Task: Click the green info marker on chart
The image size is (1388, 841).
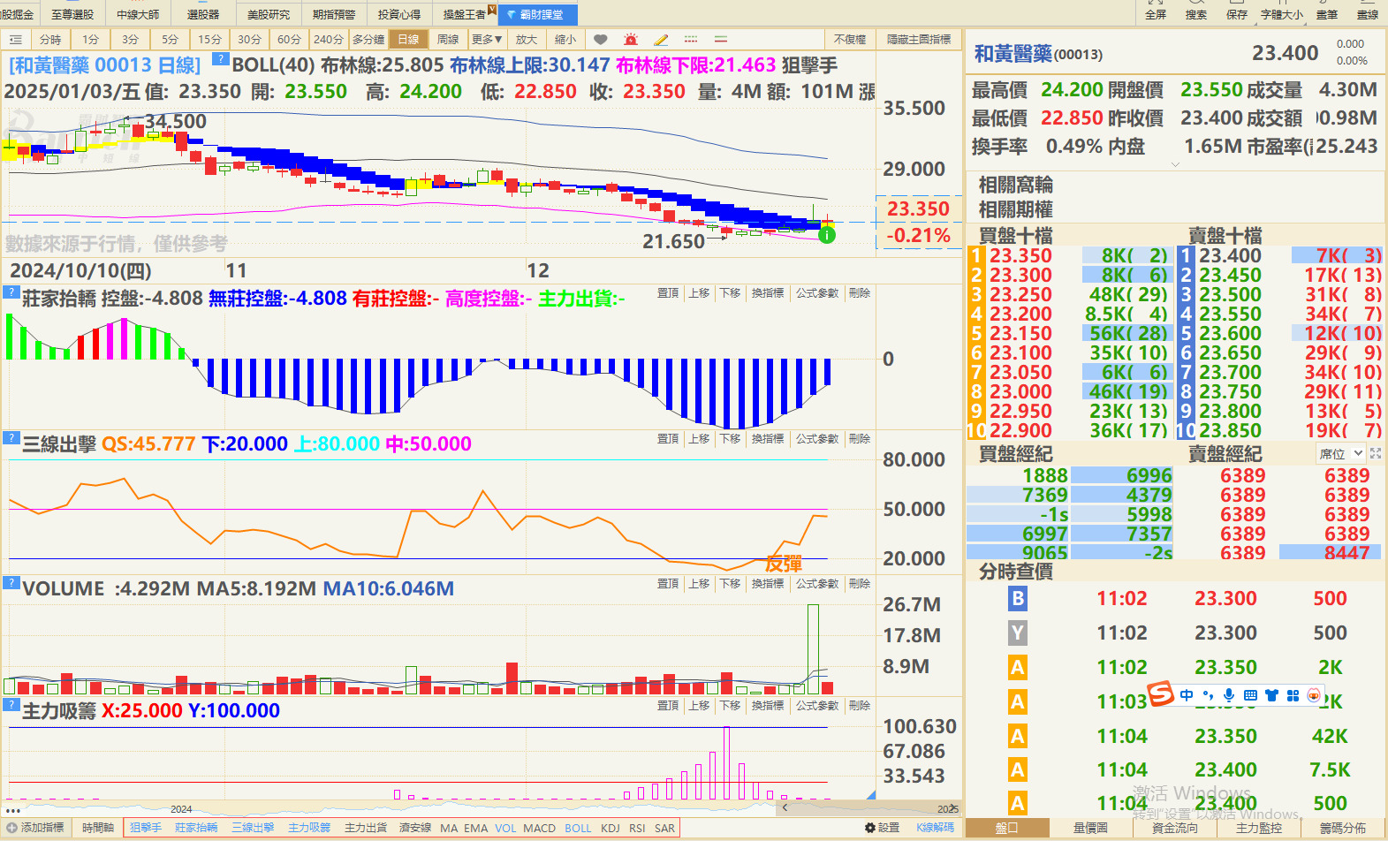Action: coord(826,235)
